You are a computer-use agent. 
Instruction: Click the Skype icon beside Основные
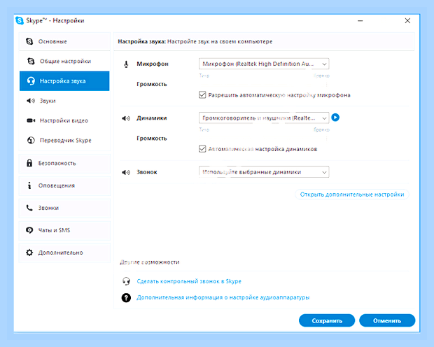coord(29,41)
